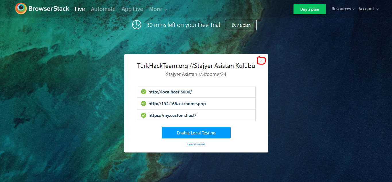Click the BrowserStack logo icon
The height and width of the screenshot is (182, 392).
pyautogui.click(x=21, y=9)
